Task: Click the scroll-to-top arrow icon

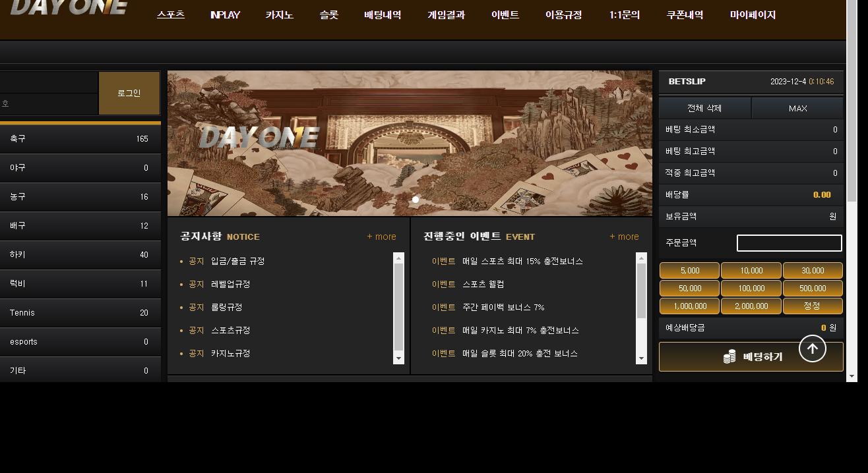Action: point(812,348)
